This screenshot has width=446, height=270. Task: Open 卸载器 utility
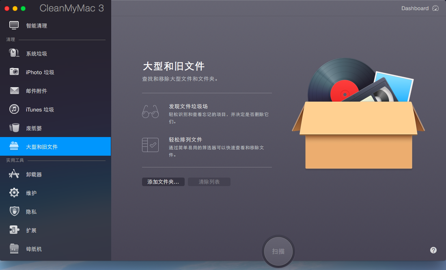pyautogui.click(x=56, y=174)
